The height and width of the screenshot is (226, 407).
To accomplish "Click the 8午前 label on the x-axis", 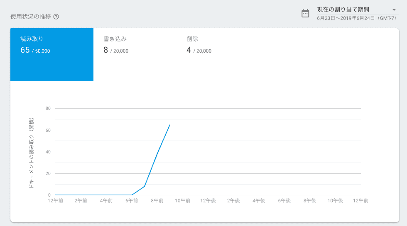I will (x=157, y=201).
